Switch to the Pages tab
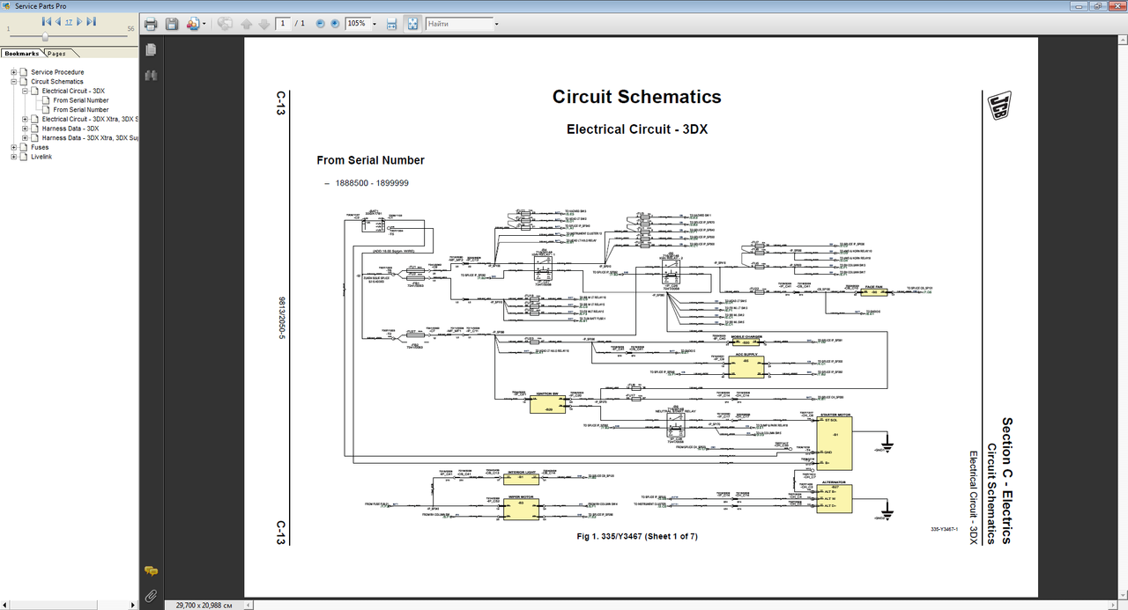Viewport: 1128px width, 610px height. (56, 54)
